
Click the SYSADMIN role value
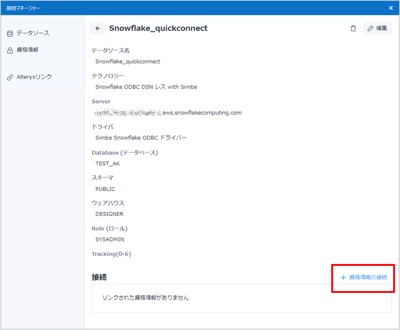(110, 239)
